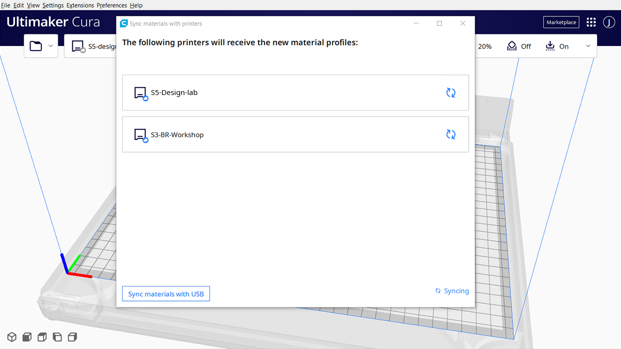621x349 pixels.
Task: Click the heading about printers receiving material profiles
Action: point(240,43)
